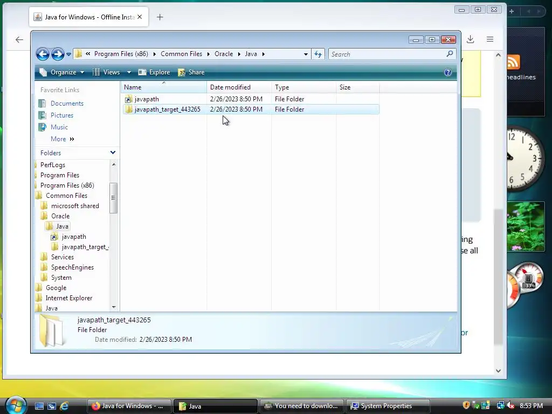Expand the arrow after Java breadcrumb

263,54
